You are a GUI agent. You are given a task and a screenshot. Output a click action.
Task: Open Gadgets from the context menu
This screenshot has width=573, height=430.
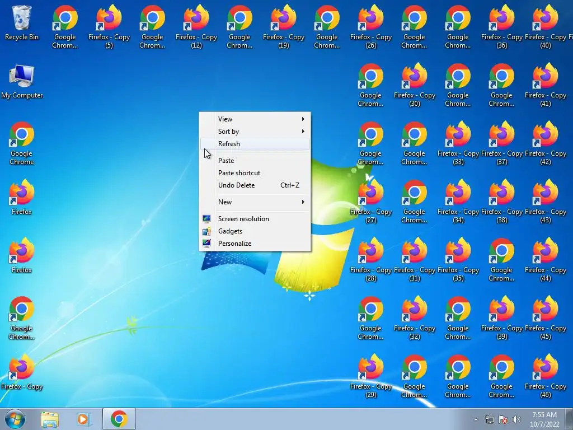point(255,231)
